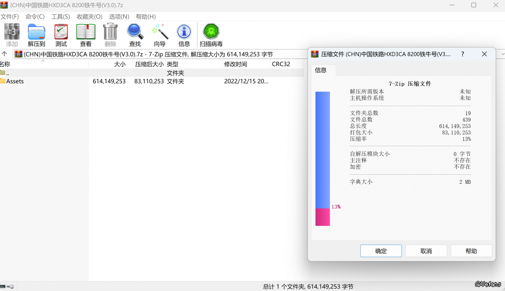Open the 收藏夹(O) menu
The width and height of the screenshot is (505, 291).
pyautogui.click(x=89, y=16)
